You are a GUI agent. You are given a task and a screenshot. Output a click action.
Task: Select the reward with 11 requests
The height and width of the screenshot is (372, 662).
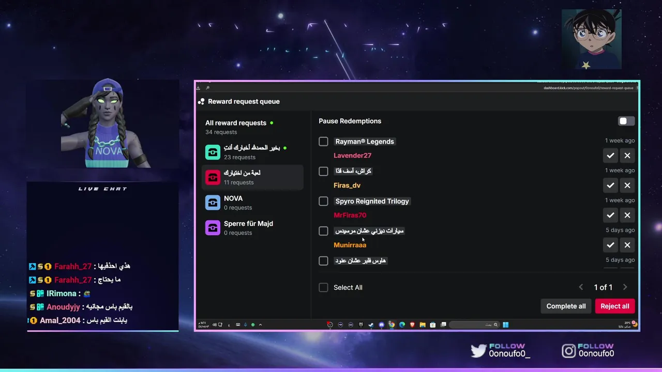pos(253,177)
